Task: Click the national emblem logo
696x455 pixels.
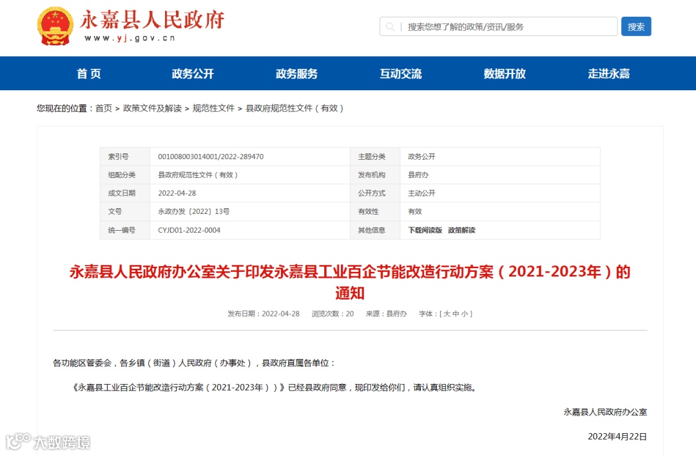Action: coord(55,26)
